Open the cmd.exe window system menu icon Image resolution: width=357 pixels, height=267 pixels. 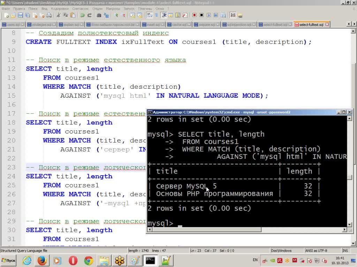tap(150, 112)
